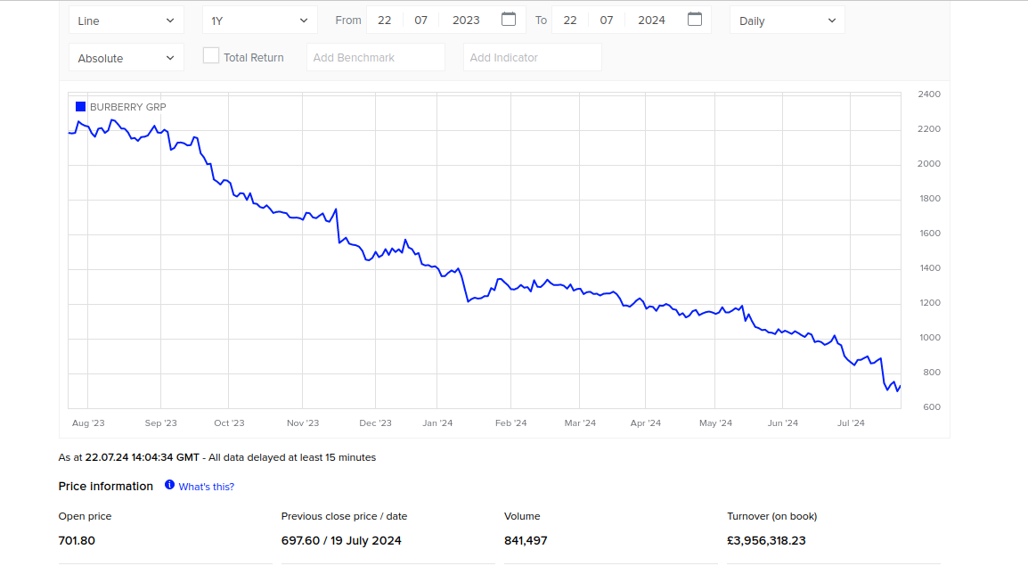Click the Jan '24 label on chart axis
Viewport: 1028px width, 566px height.
(437, 423)
